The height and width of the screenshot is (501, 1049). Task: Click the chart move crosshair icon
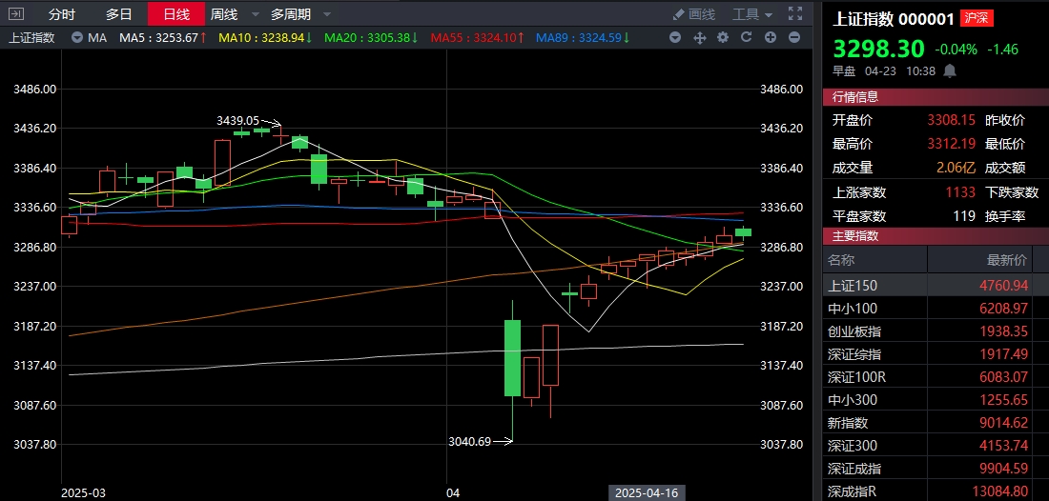click(x=699, y=38)
